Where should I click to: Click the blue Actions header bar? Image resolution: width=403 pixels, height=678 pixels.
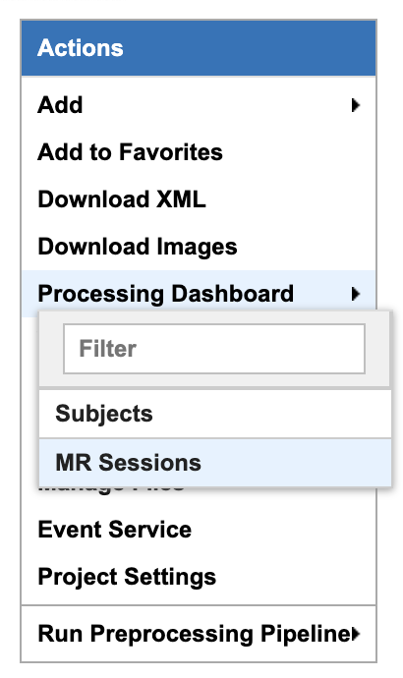point(199,48)
